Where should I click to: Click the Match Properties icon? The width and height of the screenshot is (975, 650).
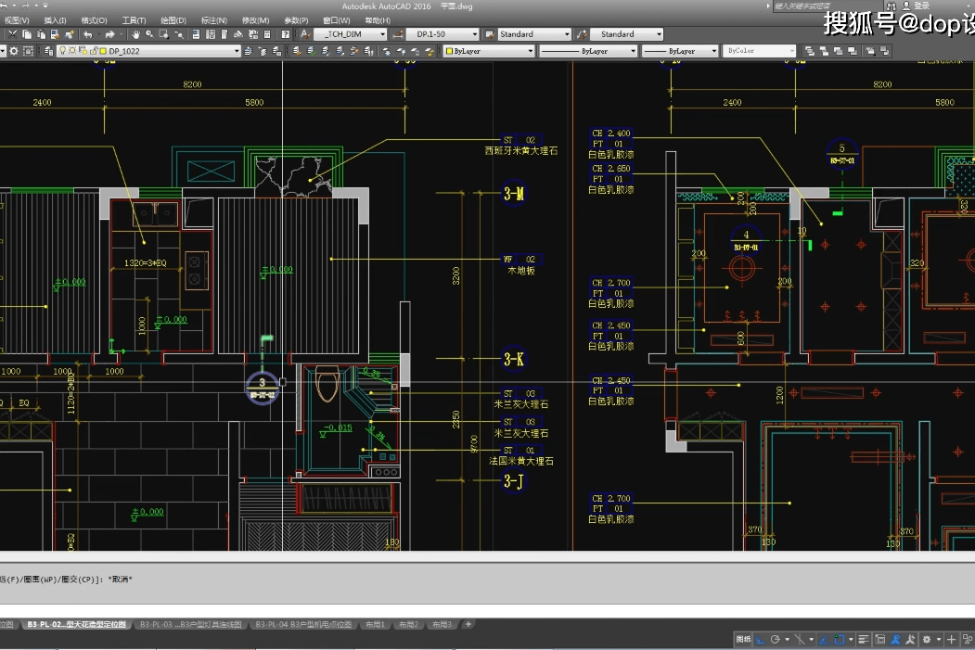[x=69, y=35]
